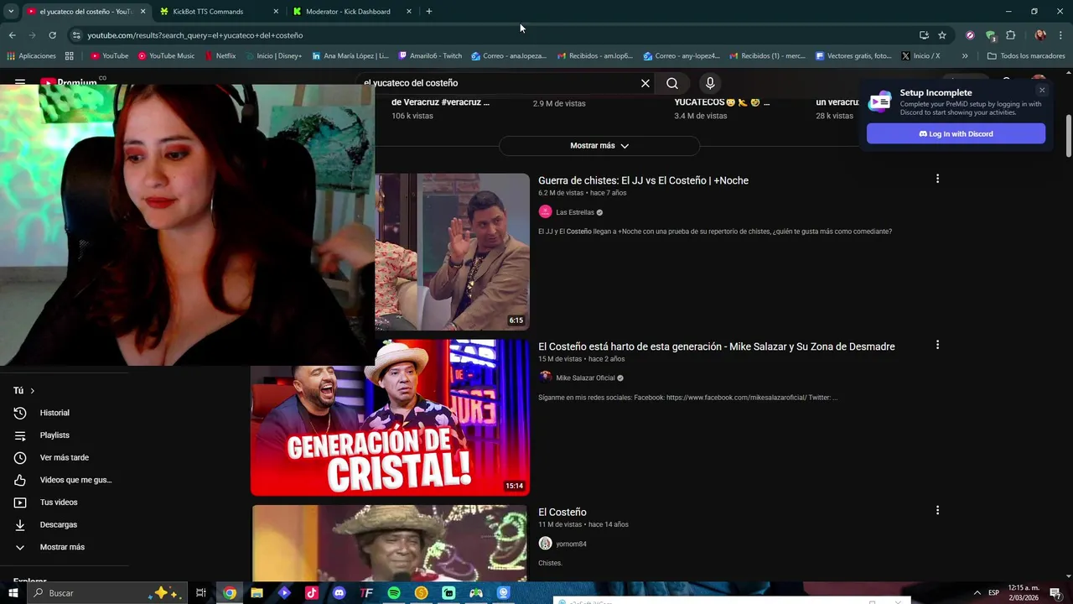Image resolution: width=1073 pixels, height=604 pixels.
Task: Close the YouTube search results tab
Action: (143, 12)
